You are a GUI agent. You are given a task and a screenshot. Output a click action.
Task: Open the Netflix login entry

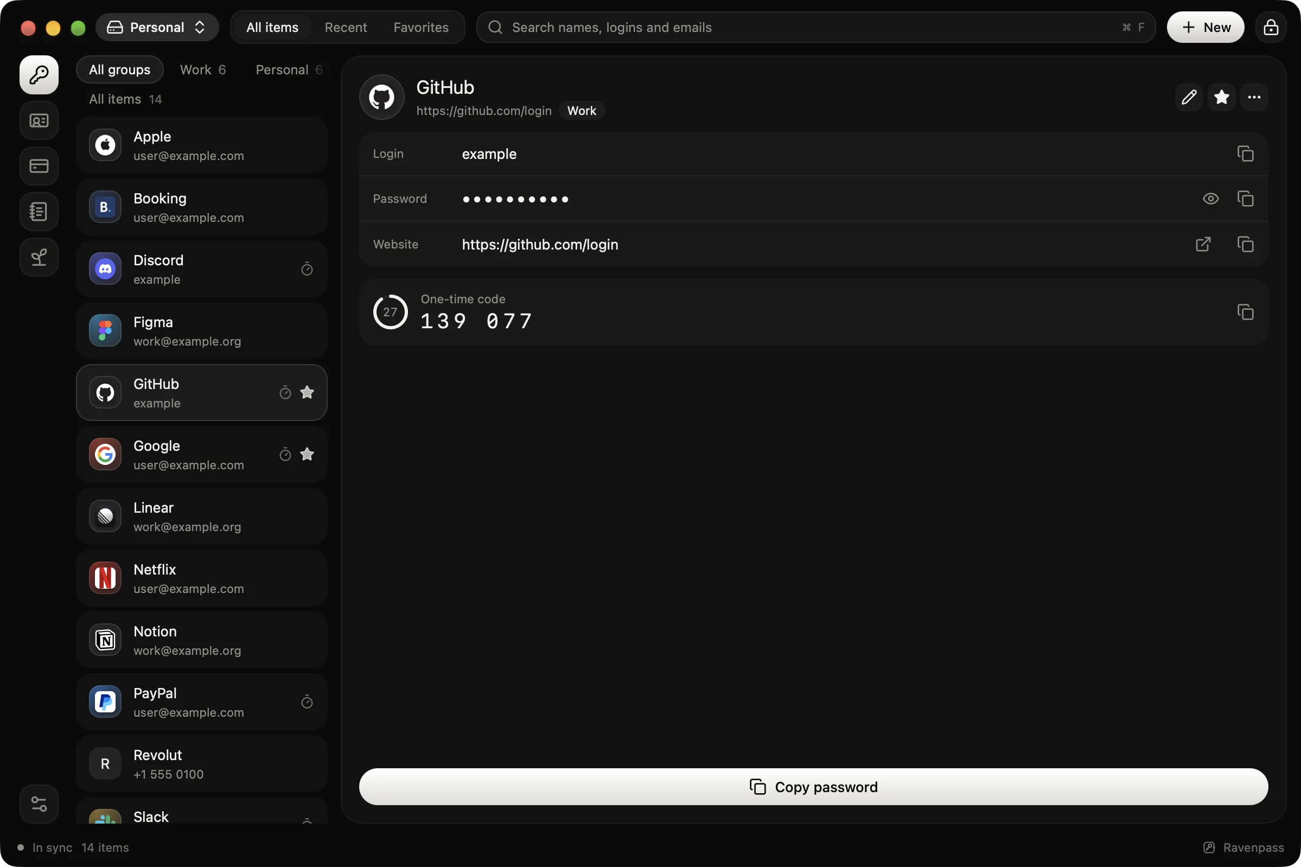tap(202, 578)
